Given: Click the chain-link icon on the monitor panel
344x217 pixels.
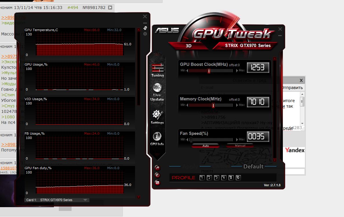Looking at the screenshot, I should (145, 28).
